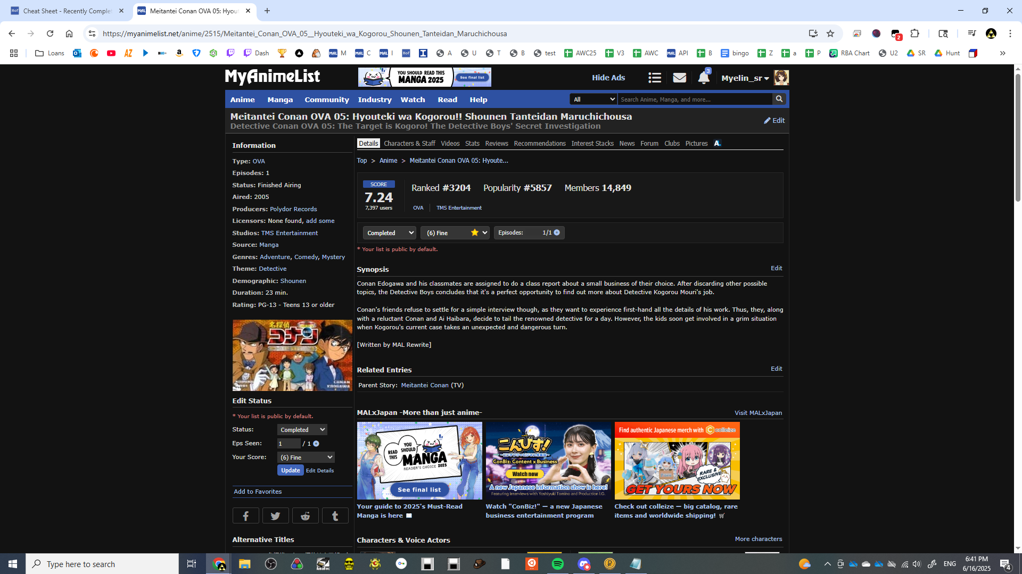Open the search category All dropdown
Image resolution: width=1022 pixels, height=574 pixels.
[594, 99]
